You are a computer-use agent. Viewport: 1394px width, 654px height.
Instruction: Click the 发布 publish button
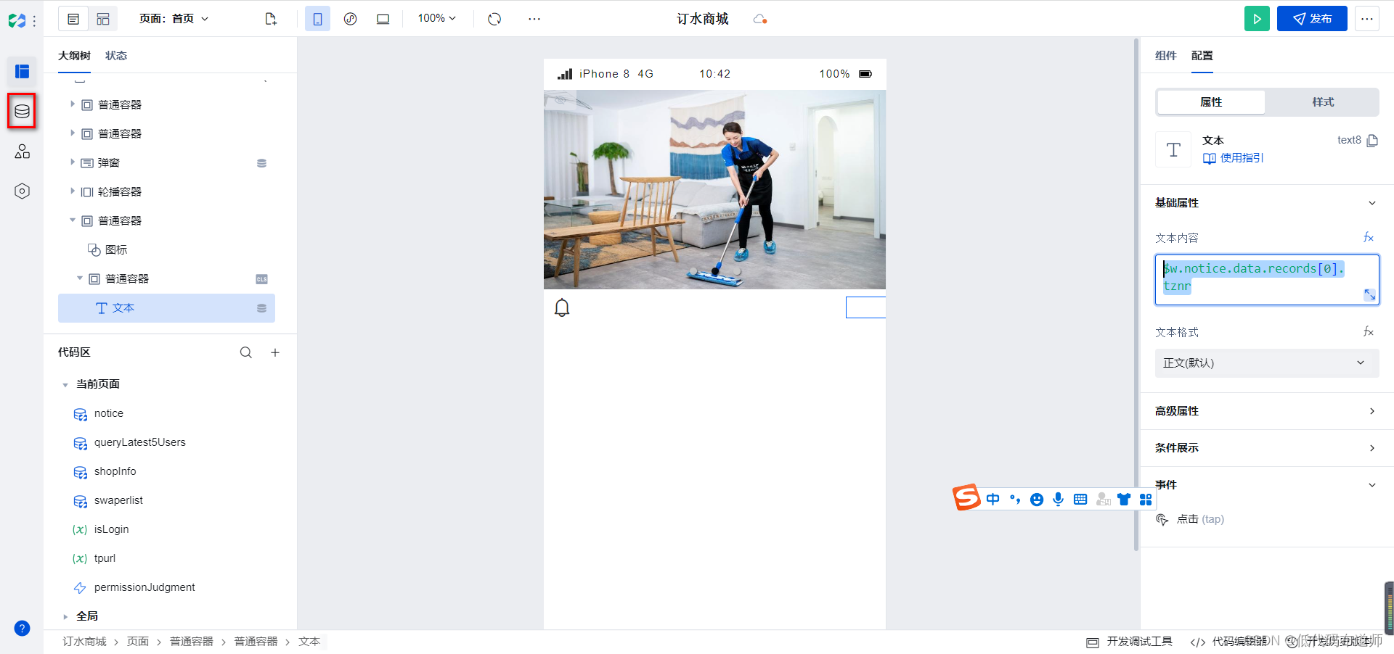click(1312, 19)
